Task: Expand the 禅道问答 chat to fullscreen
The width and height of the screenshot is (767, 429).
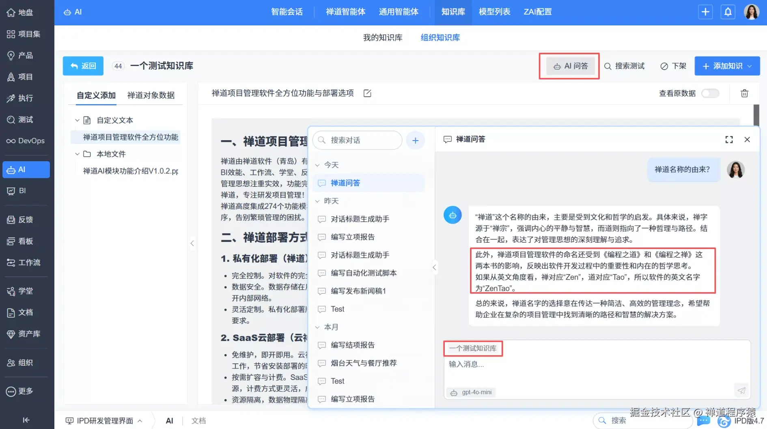Action: 729,140
